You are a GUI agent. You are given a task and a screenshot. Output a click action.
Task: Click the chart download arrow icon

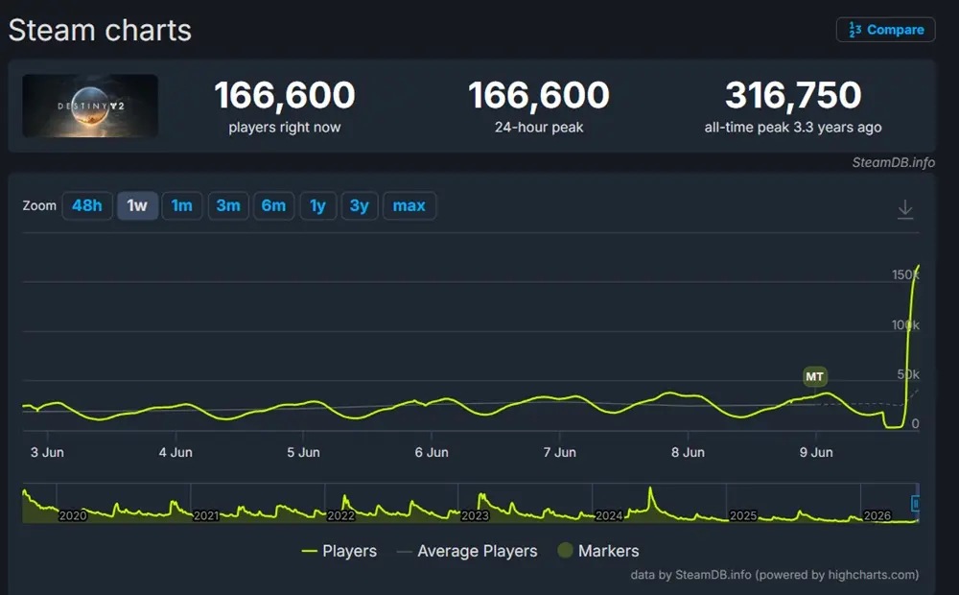point(905,209)
